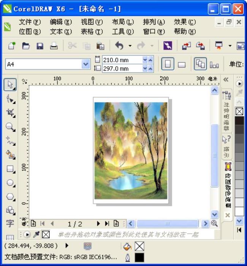Viewport: 247px width, 266px height.
Task: Collapse the docker panel with double chevron
Action: click(226, 79)
